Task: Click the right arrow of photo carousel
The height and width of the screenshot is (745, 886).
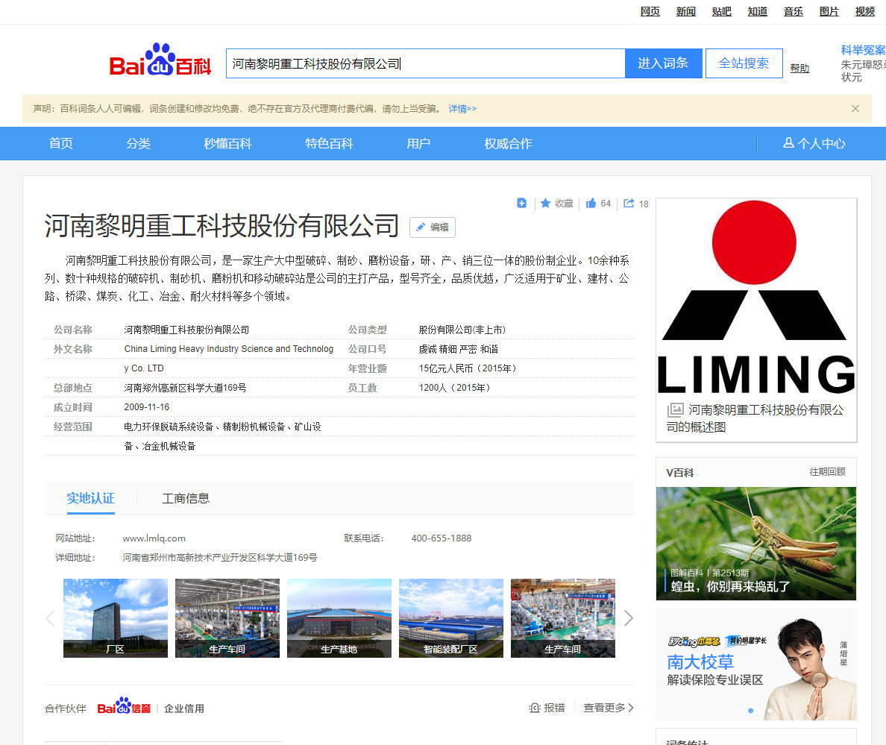Action: [x=629, y=618]
